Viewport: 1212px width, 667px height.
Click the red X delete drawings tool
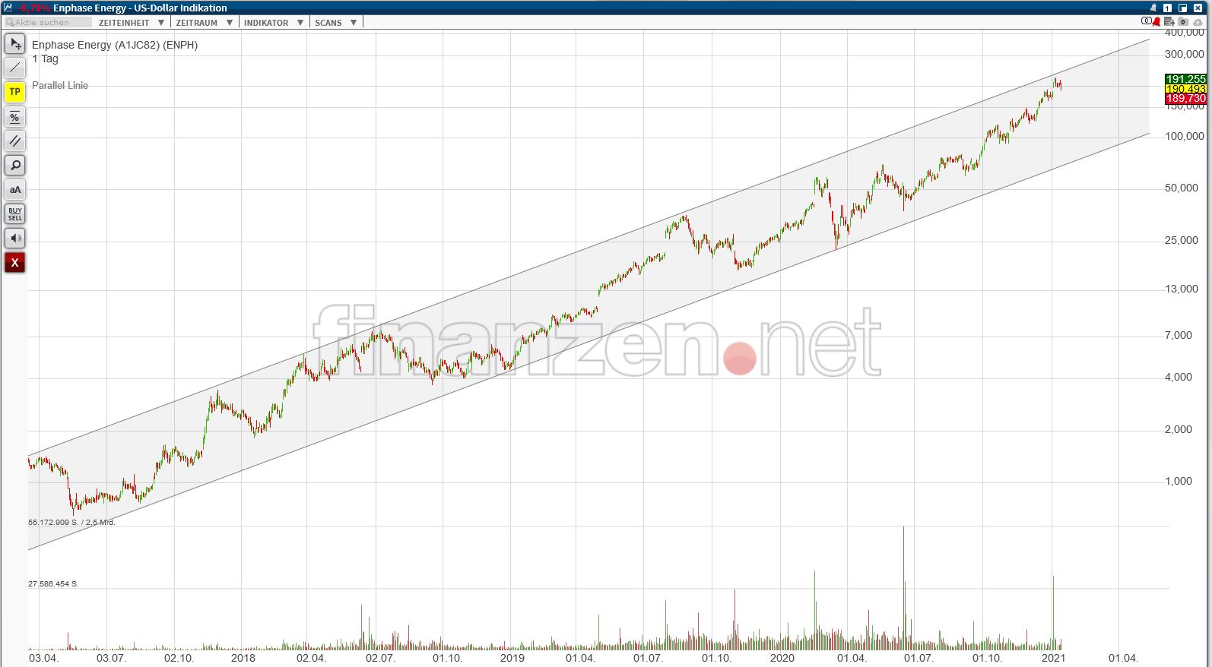pyautogui.click(x=15, y=263)
